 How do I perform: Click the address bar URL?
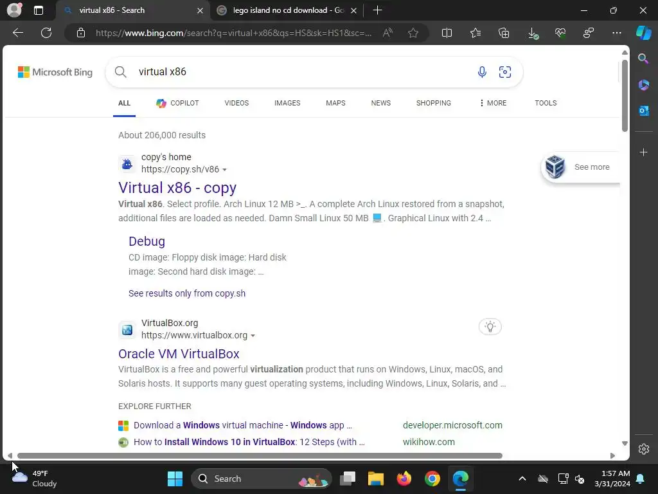coord(233,33)
